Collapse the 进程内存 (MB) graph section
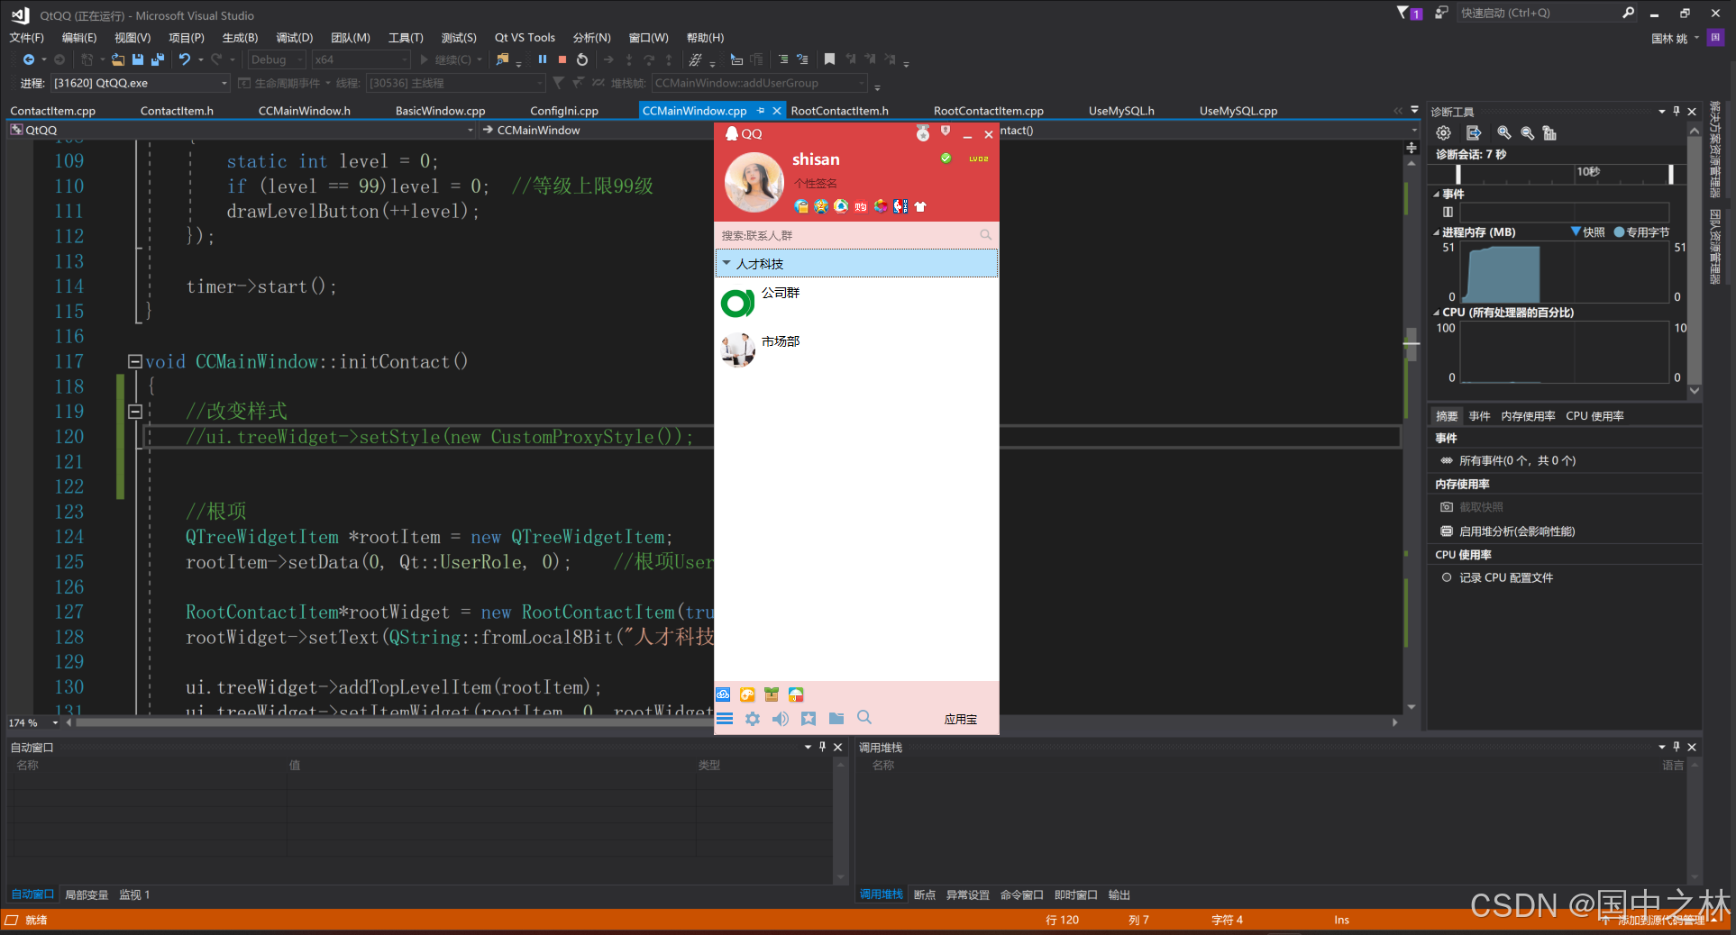 [1437, 232]
